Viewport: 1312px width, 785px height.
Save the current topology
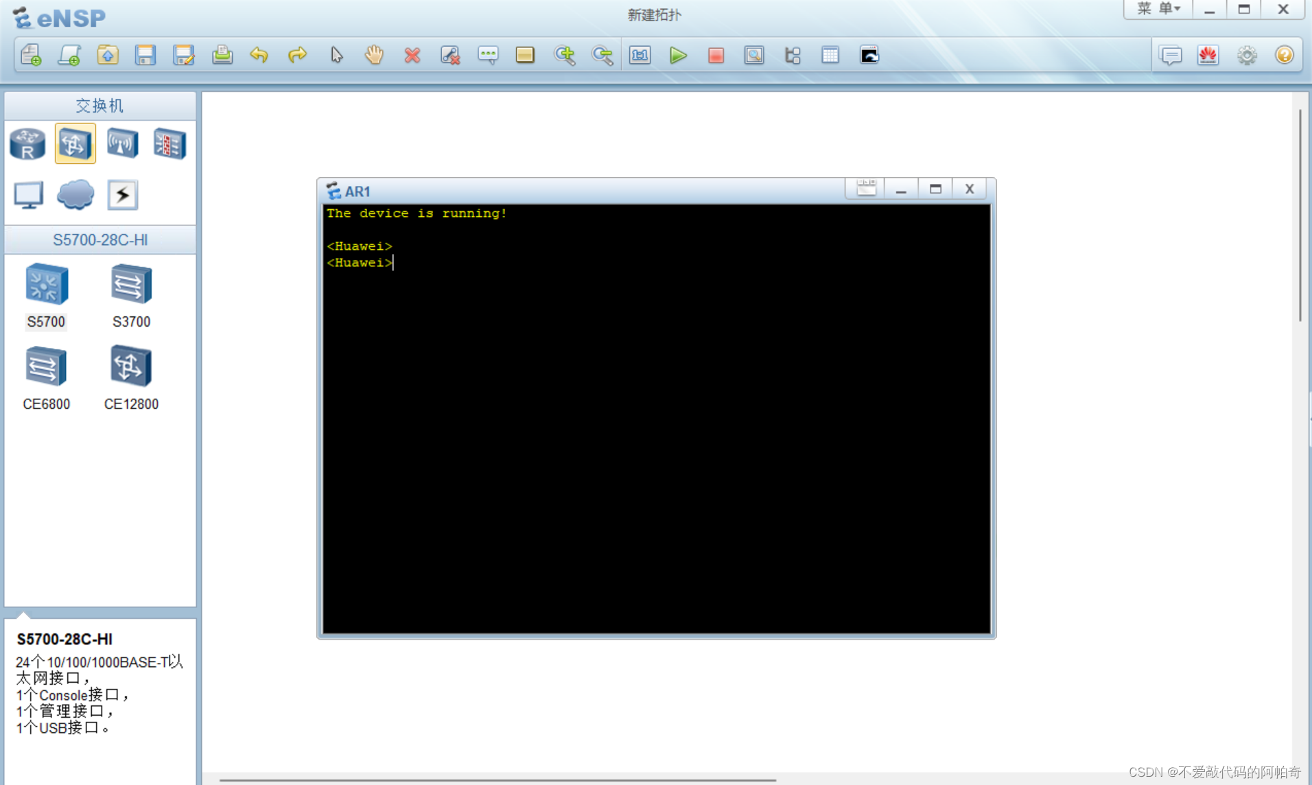(x=145, y=55)
